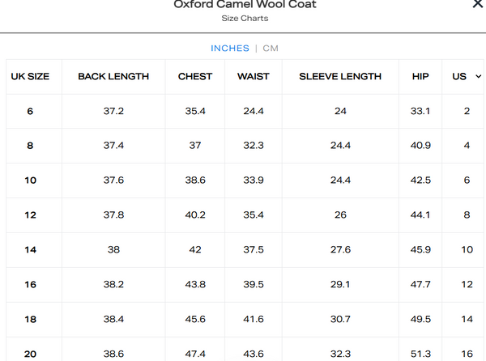Switch measurements to CM
This screenshot has height=361, width=486.
pyautogui.click(x=271, y=49)
